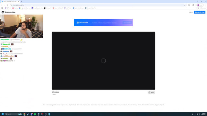Viewport: 207px width, 116px height.
Task: Open Google Chrome from the taskbar
Action: point(24,114)
